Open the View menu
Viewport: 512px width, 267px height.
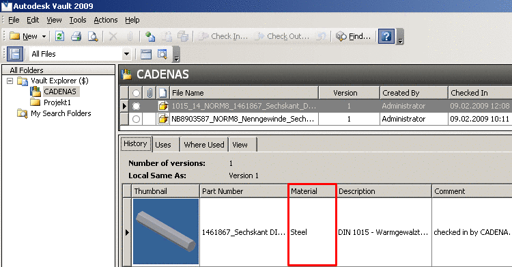point(54,20)
